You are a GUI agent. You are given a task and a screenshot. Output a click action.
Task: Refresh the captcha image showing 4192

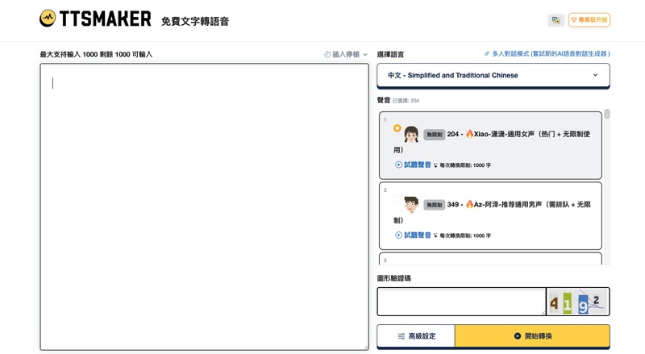[x=578, y=302]
